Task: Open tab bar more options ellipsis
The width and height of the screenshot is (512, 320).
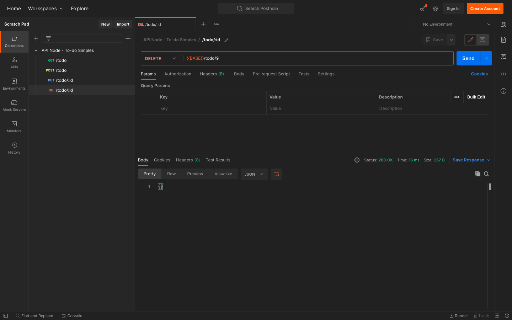Action: coord(216,24)
